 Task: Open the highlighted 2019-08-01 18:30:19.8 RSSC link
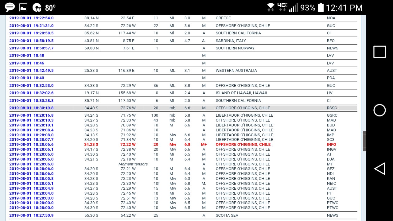click(31, 108)
